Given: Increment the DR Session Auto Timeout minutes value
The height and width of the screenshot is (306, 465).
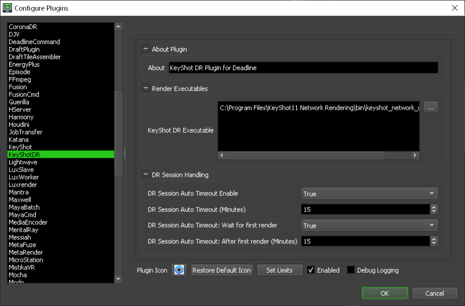Looking at the screenshot, I should pyautogui.click(x=433, y=207).
